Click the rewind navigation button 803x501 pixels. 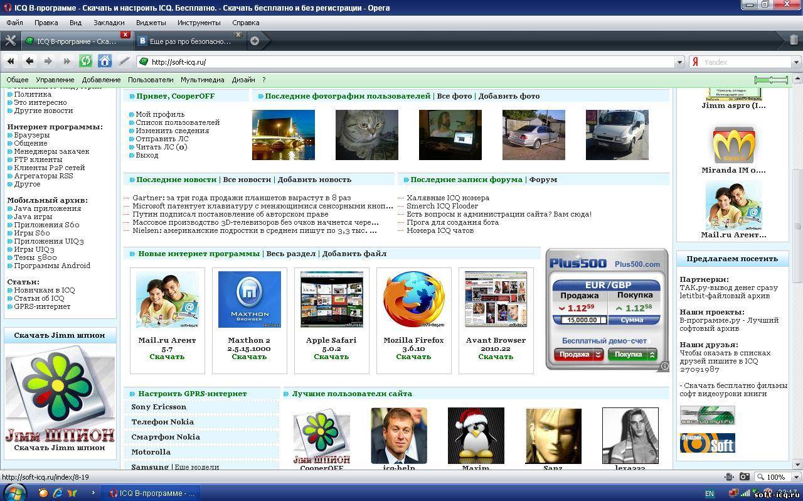click(11, 62)
